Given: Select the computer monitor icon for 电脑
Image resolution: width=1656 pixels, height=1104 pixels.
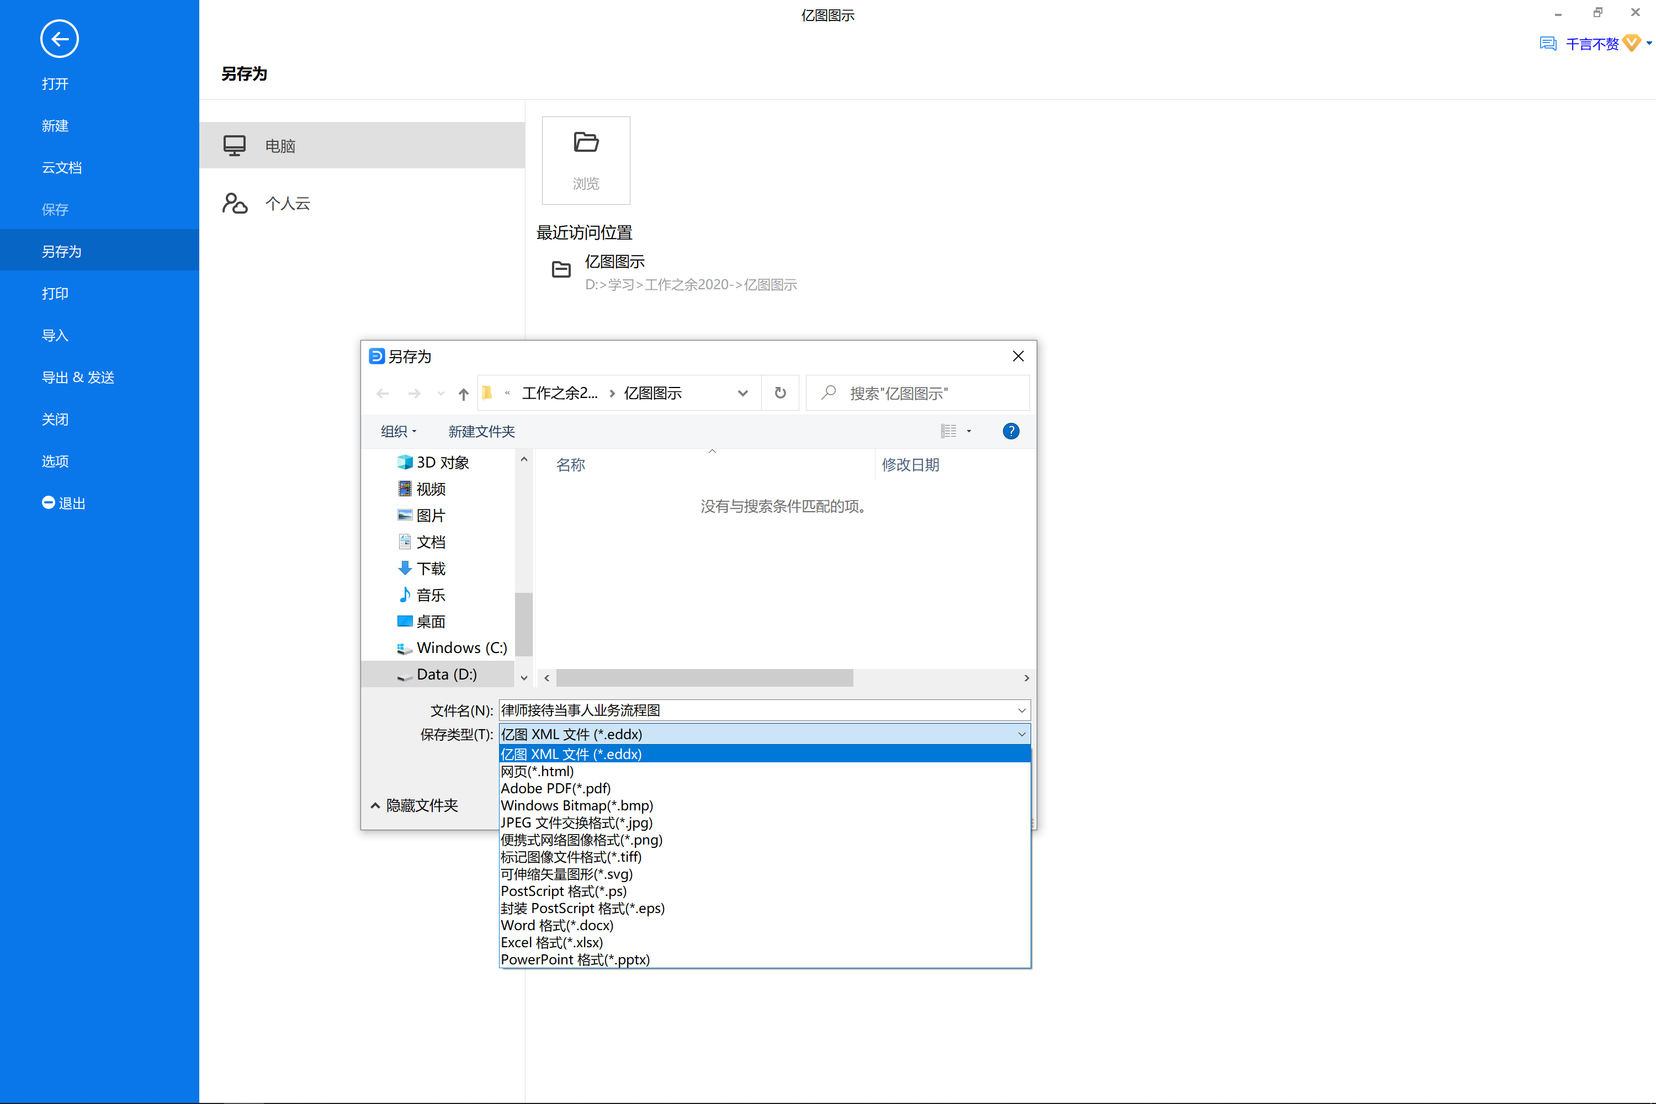Looking at the screenshot, I should point(235,146).
